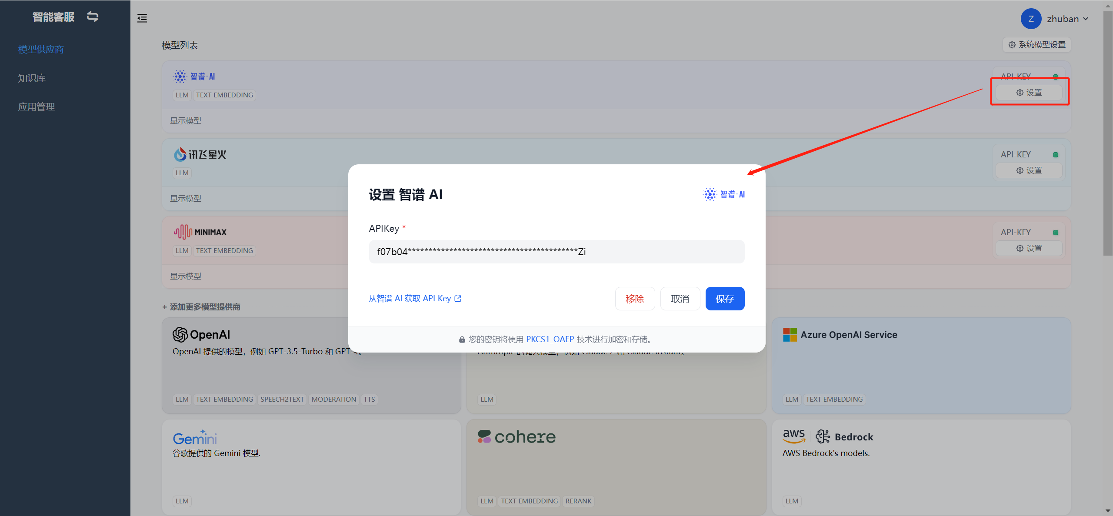Open 设置 for MINIMAX API-KEY
1113x516 pixels.
(1029, 248)
